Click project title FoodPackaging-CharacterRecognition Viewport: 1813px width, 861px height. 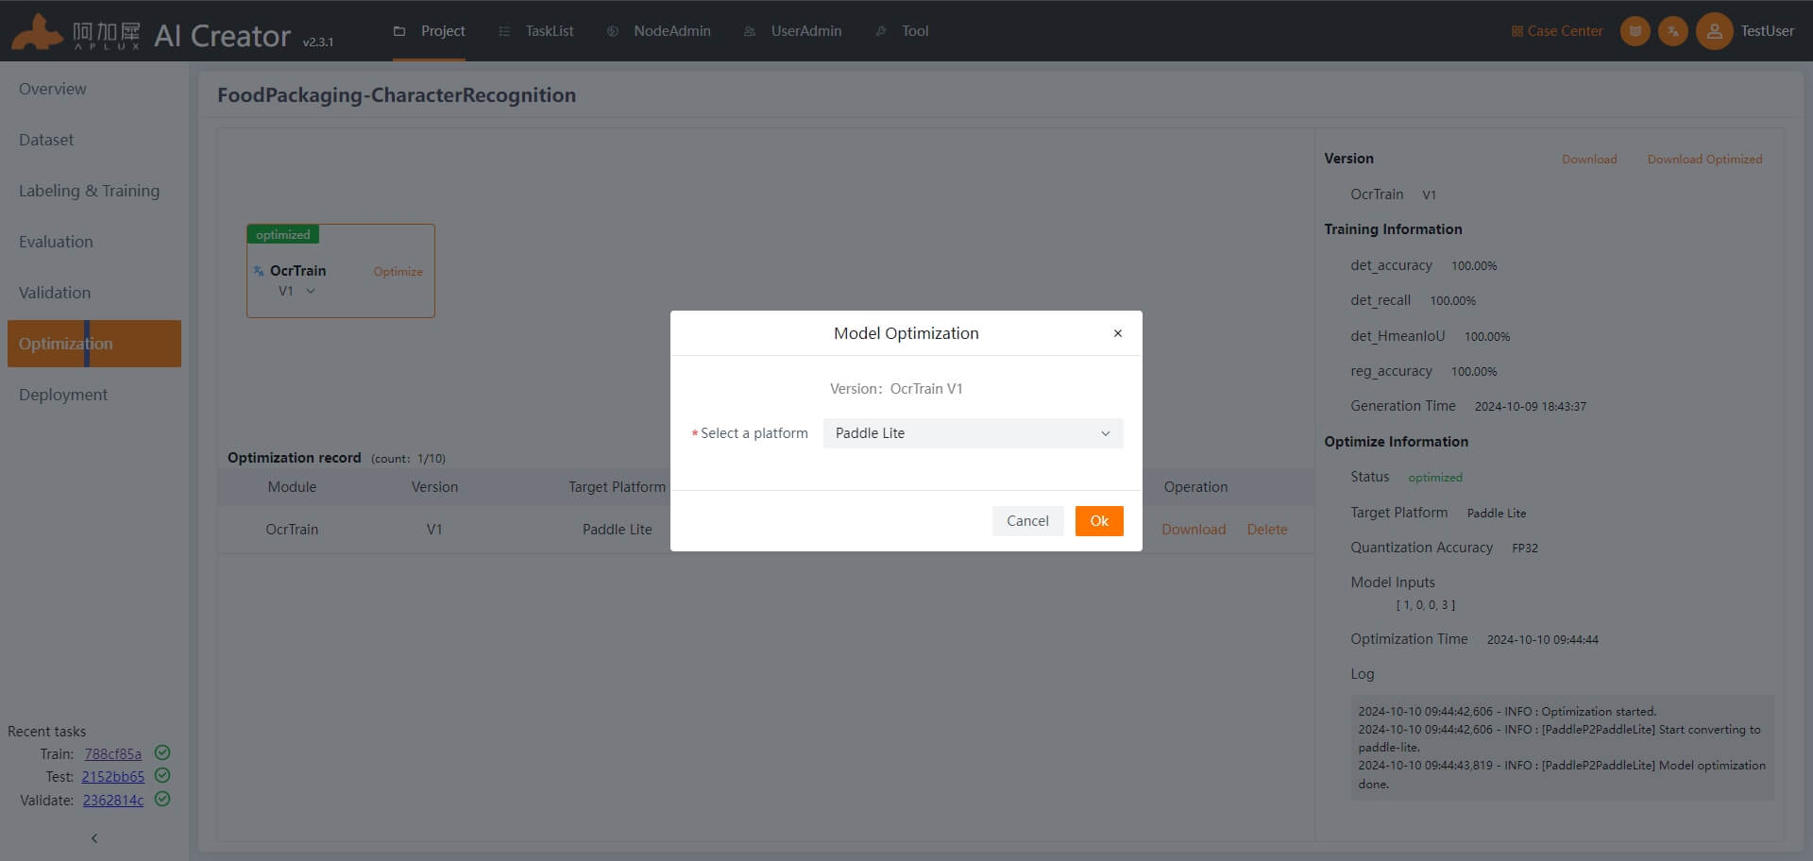click(397, 95)
